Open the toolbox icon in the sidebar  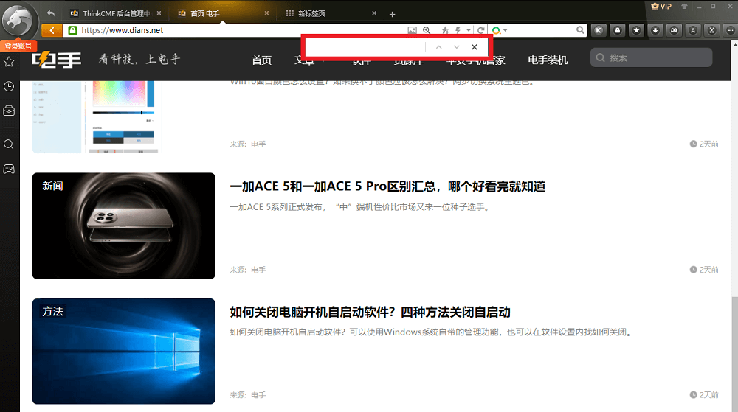[9, 111]
